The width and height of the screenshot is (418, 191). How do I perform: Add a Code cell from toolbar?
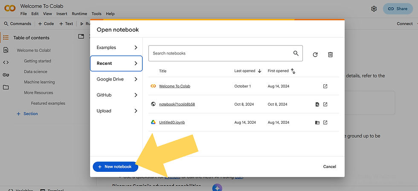(46, 24)
